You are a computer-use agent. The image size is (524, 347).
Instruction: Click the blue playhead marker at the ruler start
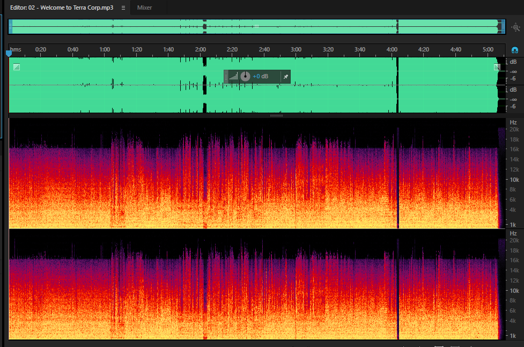(9, 53)
